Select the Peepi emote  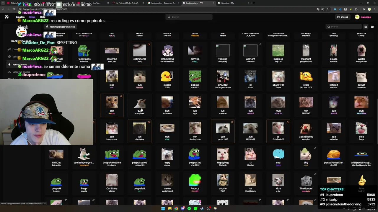84,183
